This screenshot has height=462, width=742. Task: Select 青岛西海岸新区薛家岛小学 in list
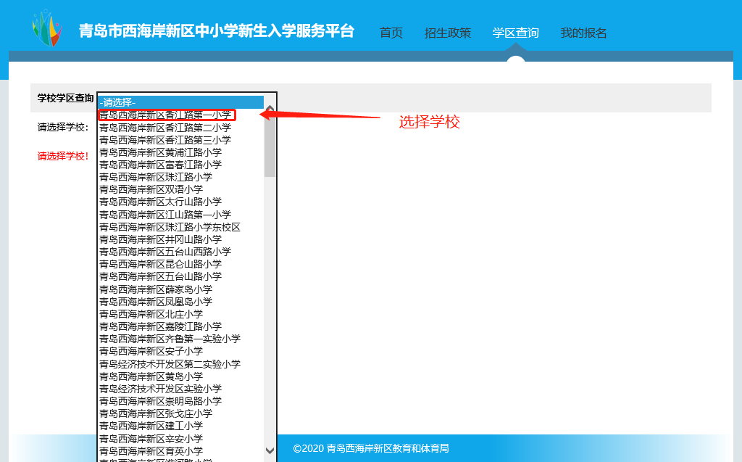coord(180,289)
